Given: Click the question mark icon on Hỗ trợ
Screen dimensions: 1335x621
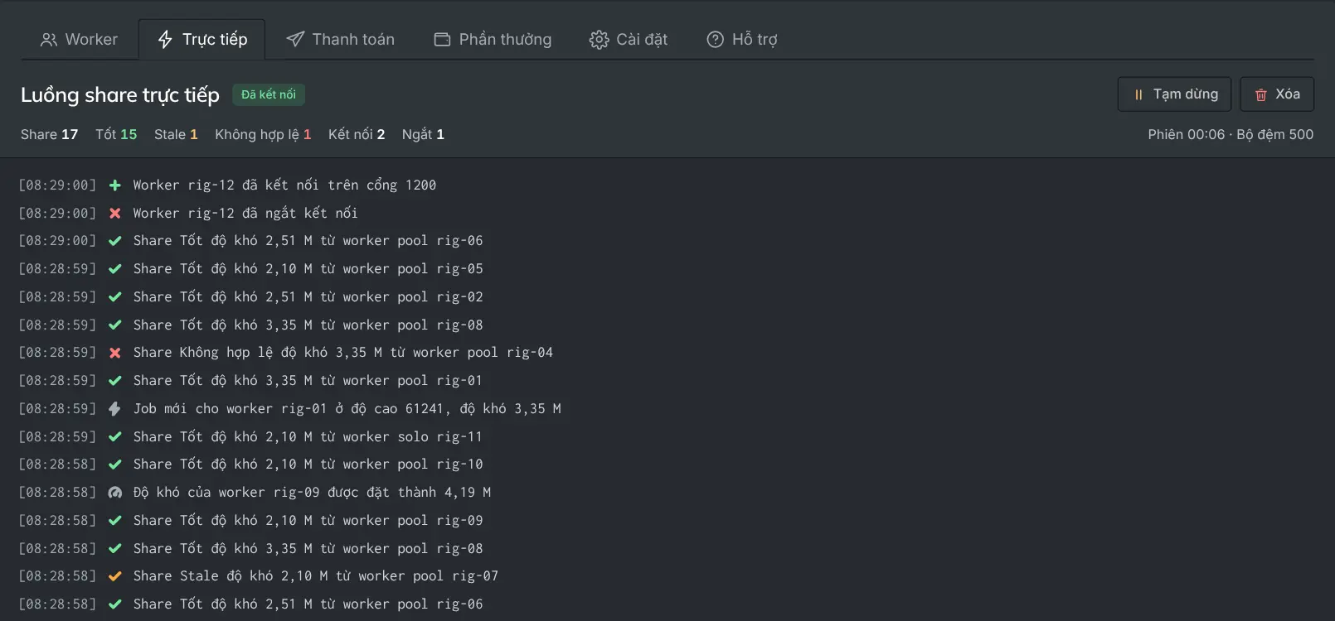Looking at the screenshot, I should point(715,40).
